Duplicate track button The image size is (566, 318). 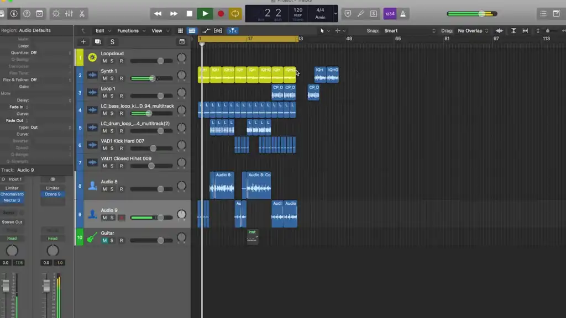pos(98,42)
